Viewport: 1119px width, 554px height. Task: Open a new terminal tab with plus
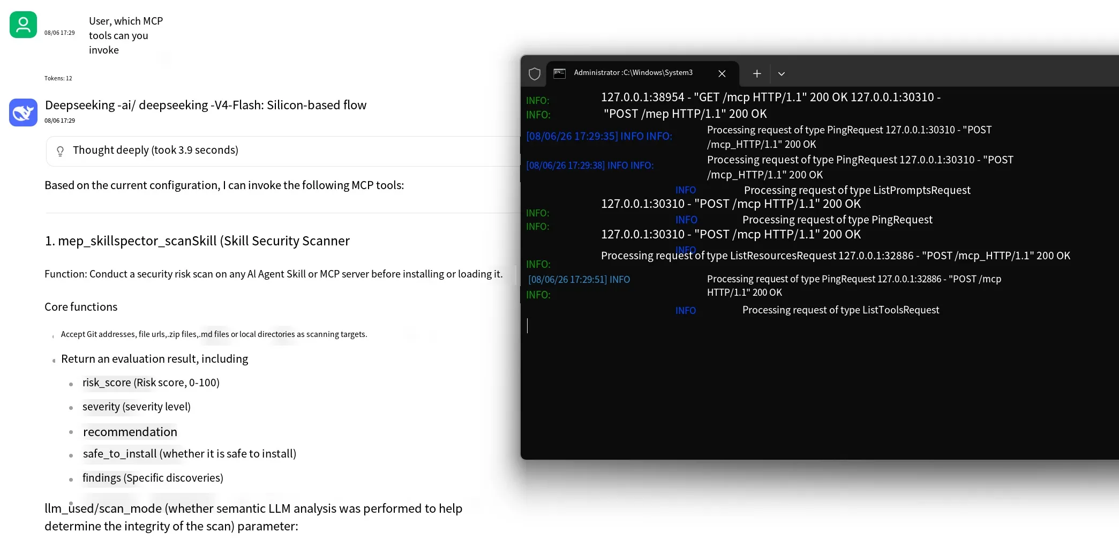(756, 73)
